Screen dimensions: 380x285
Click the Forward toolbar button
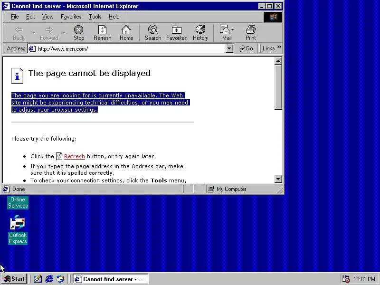(x=49, y=33)
